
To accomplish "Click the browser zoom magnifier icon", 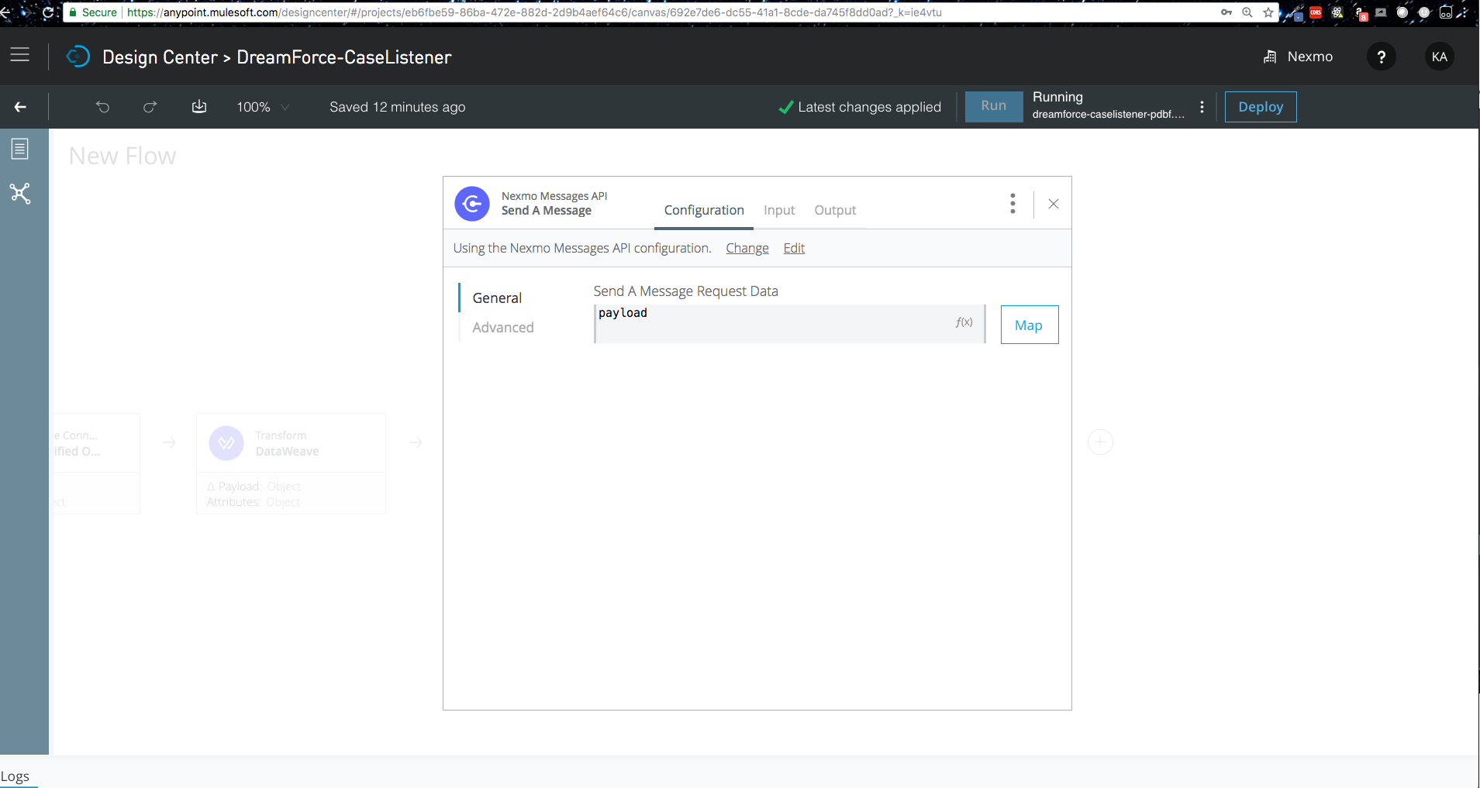I will pos(1247,12).
